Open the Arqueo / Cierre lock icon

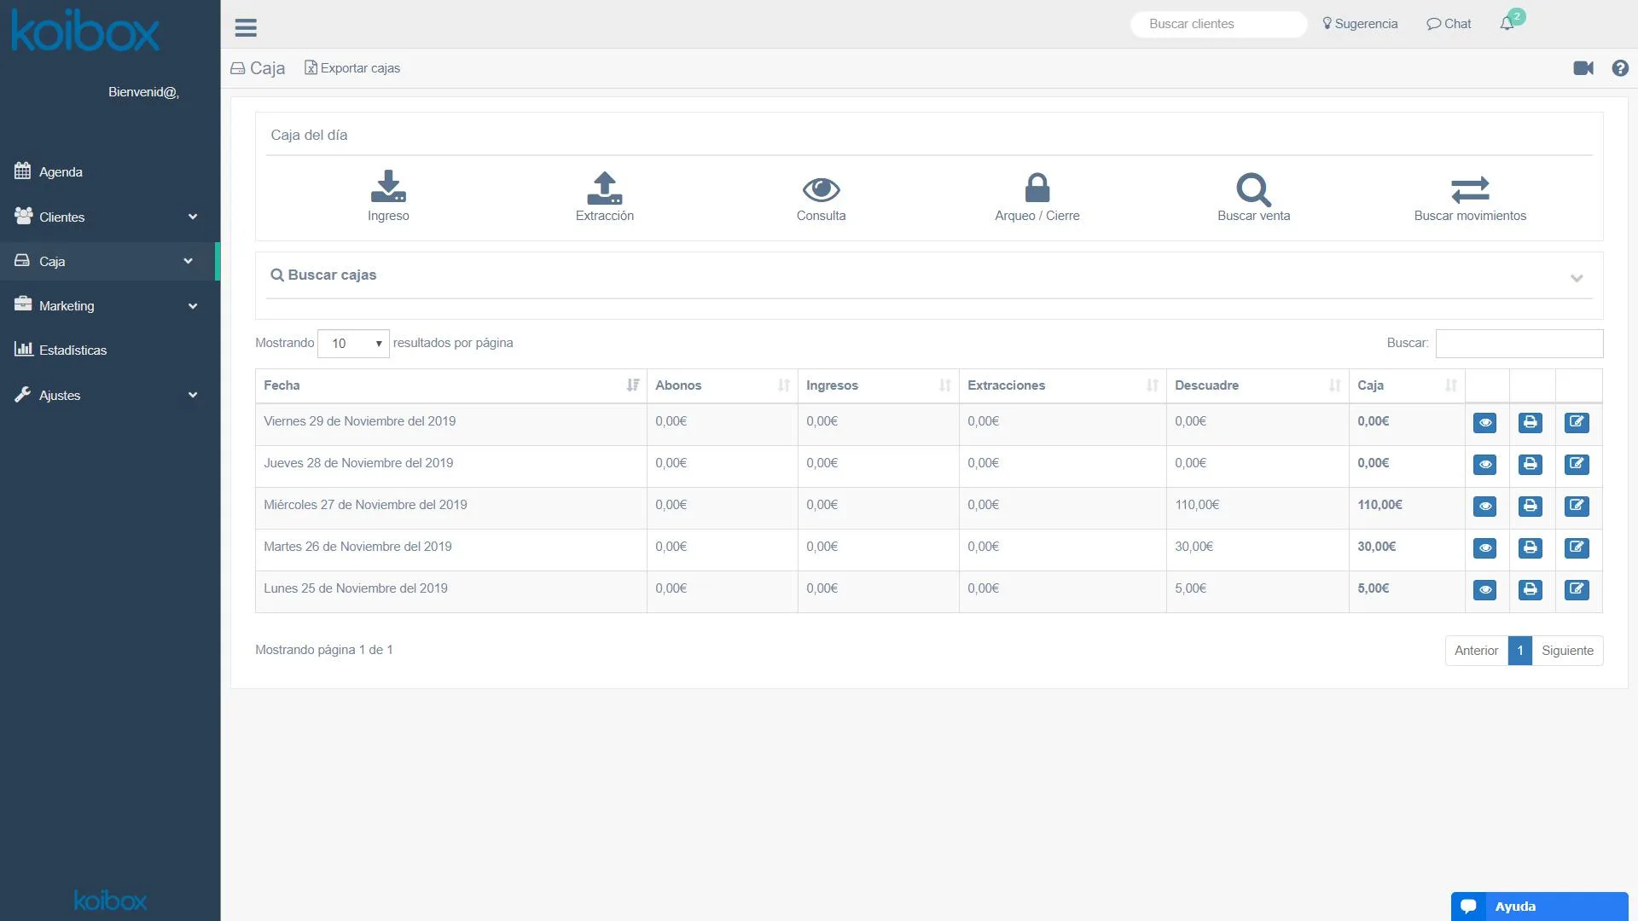[1037, 188]
